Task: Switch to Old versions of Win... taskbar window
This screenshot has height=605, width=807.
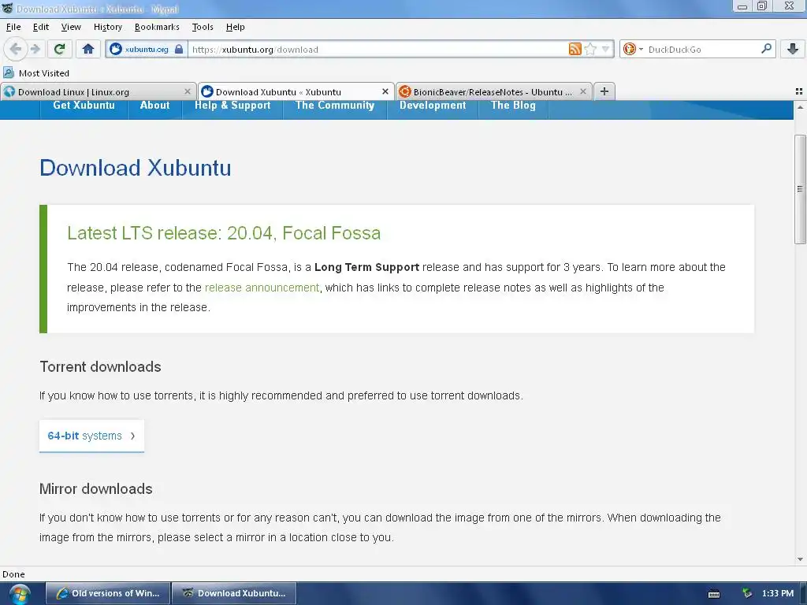Action: (x=108, y=593)
